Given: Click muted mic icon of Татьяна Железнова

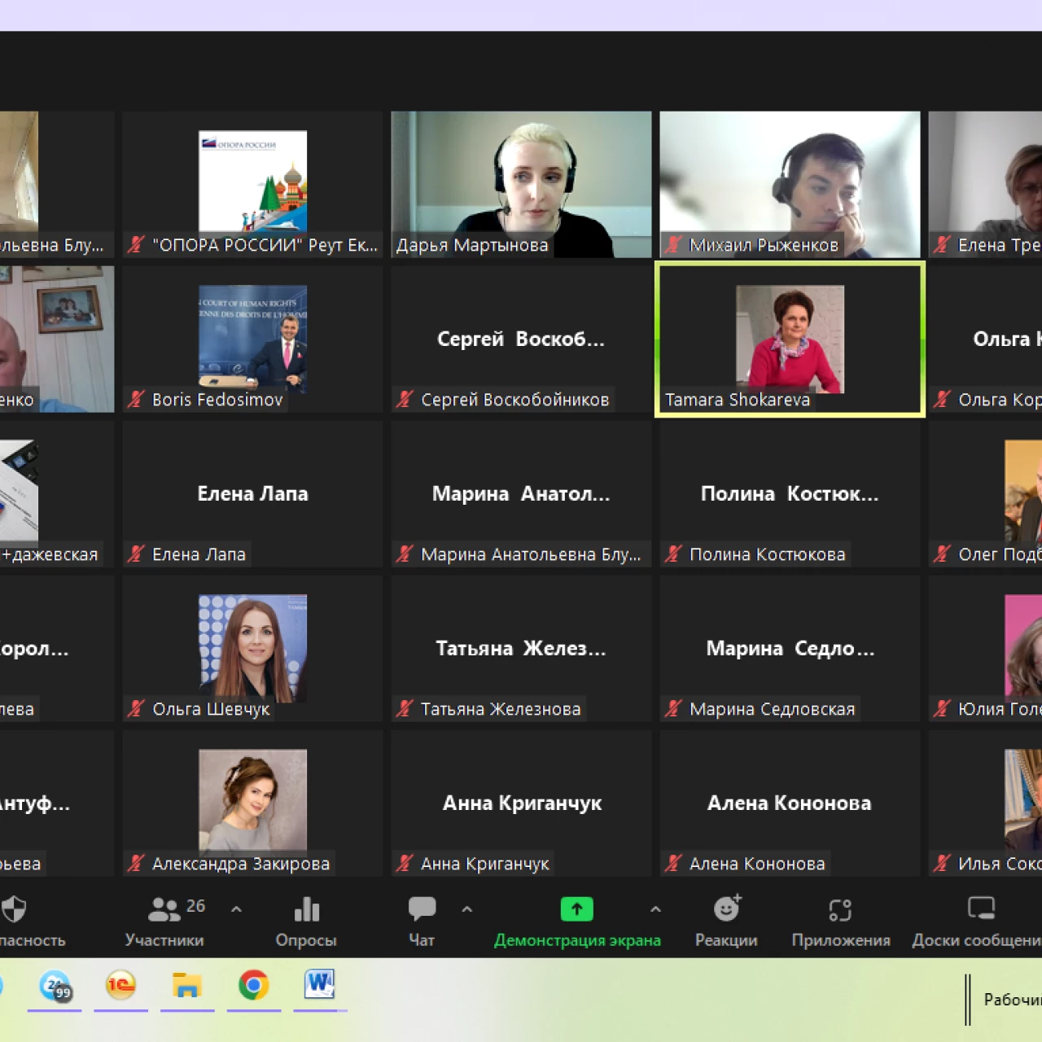Looking at the screenshot, I should coord(405,708).
